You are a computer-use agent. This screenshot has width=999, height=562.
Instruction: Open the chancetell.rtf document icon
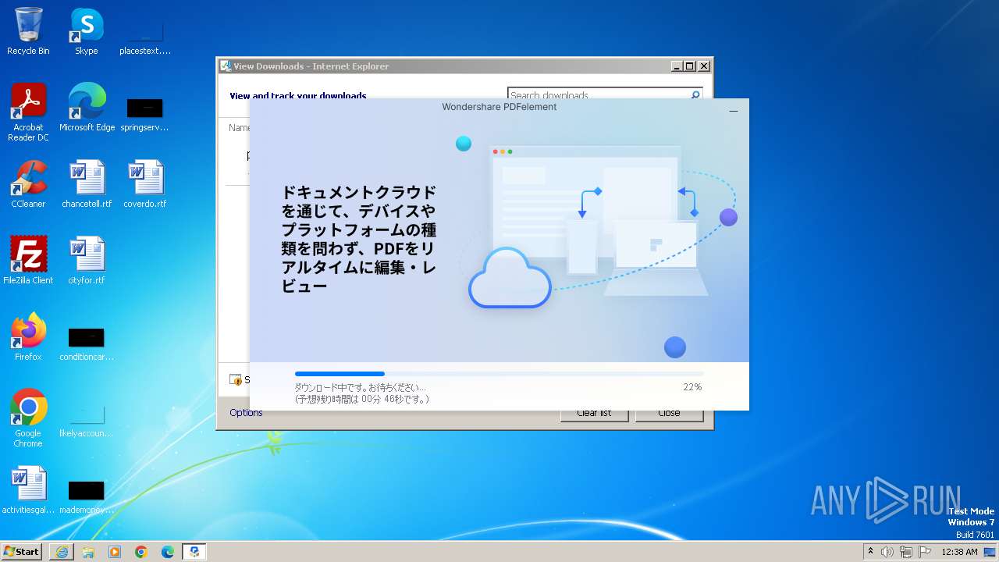click(87, 184)
